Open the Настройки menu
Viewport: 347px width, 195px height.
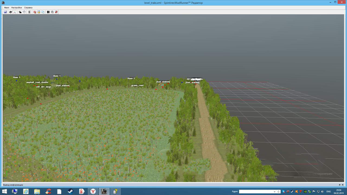(17, 8)
